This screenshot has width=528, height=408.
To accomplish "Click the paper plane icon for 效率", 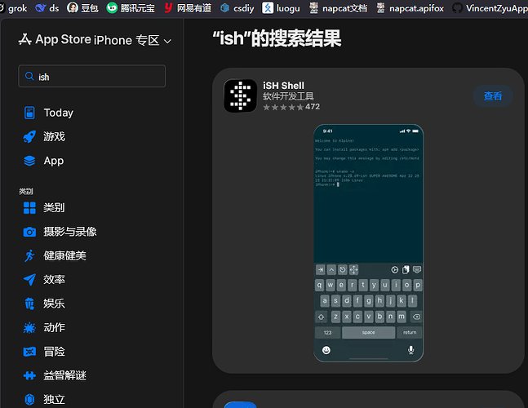I will (29, 280).
